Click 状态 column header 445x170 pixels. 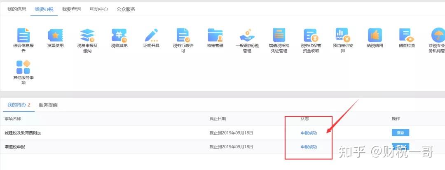(x=305, y=119)
